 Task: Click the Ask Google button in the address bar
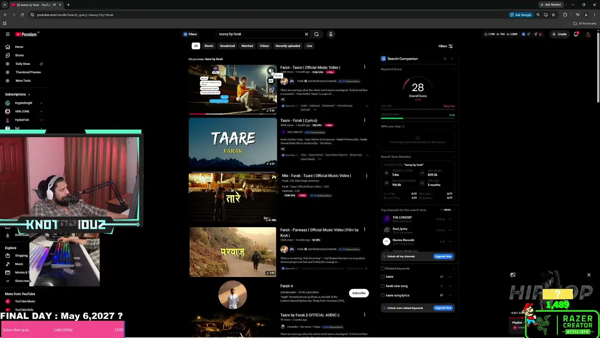pyautogui.click(x=521, y=15)
